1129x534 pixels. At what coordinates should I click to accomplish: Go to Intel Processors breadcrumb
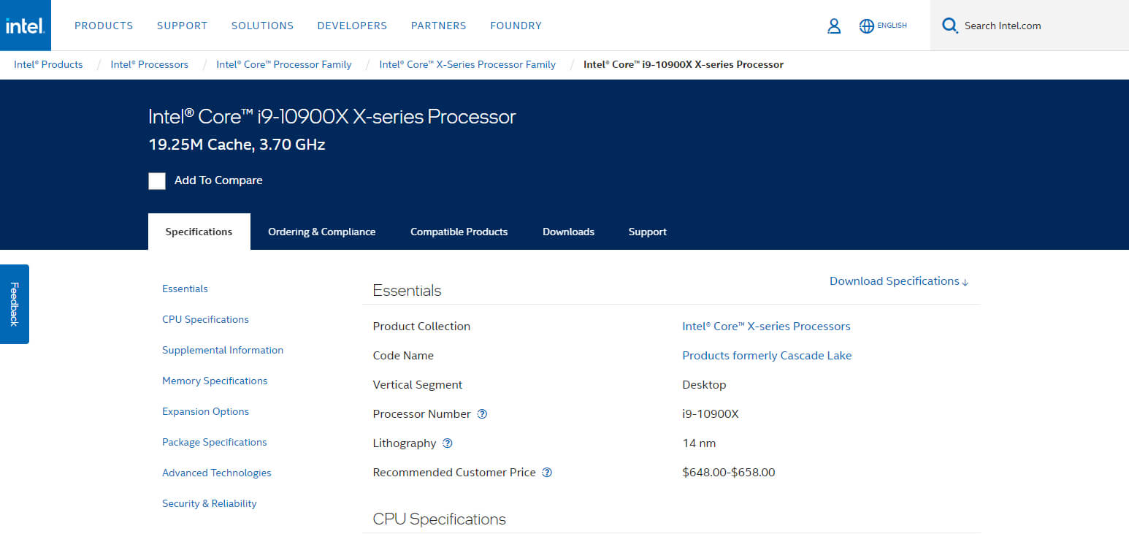149,64
